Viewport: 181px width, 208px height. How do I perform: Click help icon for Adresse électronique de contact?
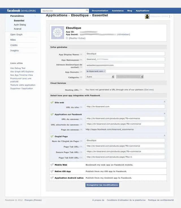(x=81, y=67)
